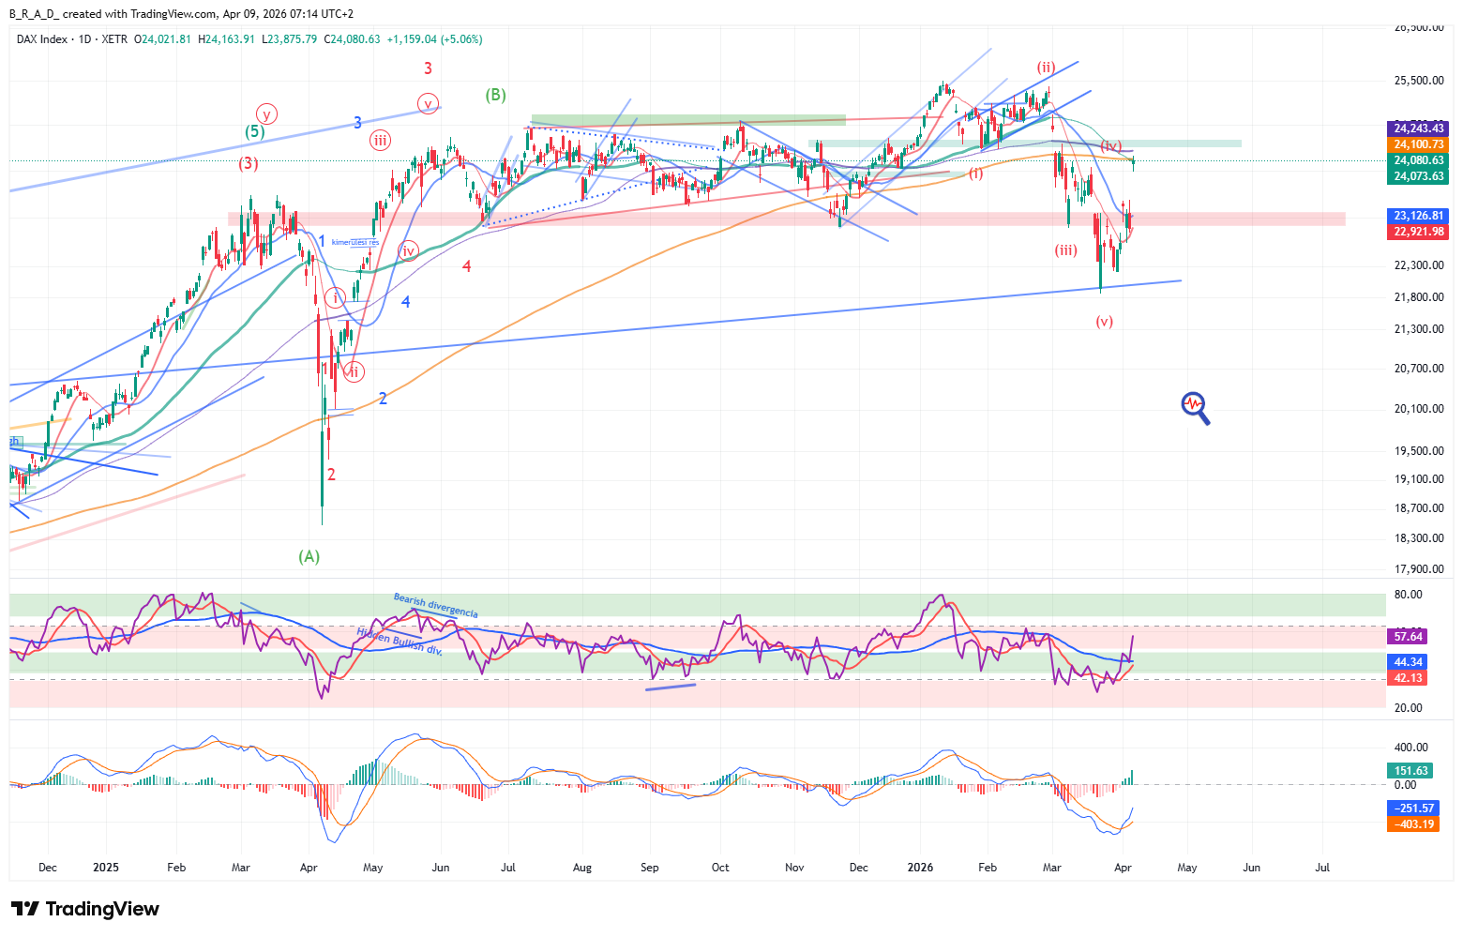Click the purple 24,243.43 price label
Image resolution: width=1463 pixels, height=937 pixels.
click(1418, 128)
